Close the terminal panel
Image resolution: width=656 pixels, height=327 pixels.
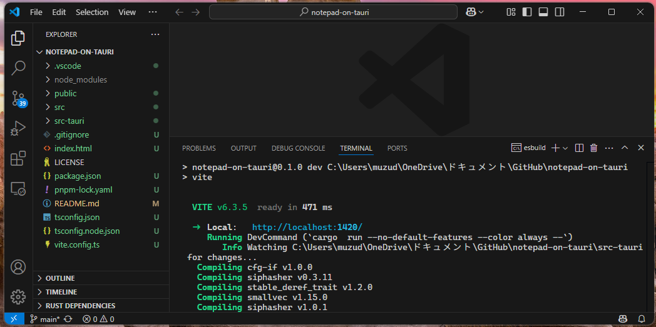pyautogui.click(x=640, y=148)
